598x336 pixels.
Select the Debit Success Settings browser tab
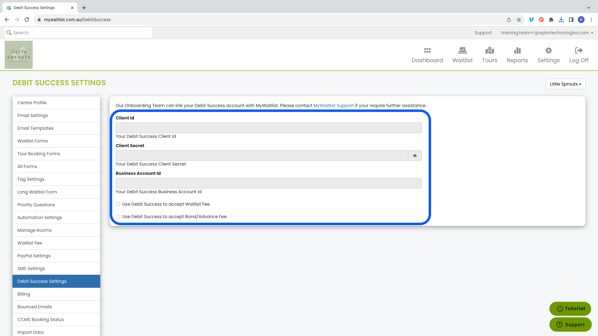40,8
